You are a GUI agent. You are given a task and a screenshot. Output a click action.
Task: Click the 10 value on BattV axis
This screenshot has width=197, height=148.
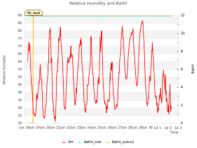point(183,33)
